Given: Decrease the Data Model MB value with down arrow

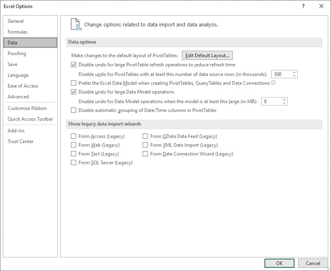Looking at the screenshot, I should [285, 103].
